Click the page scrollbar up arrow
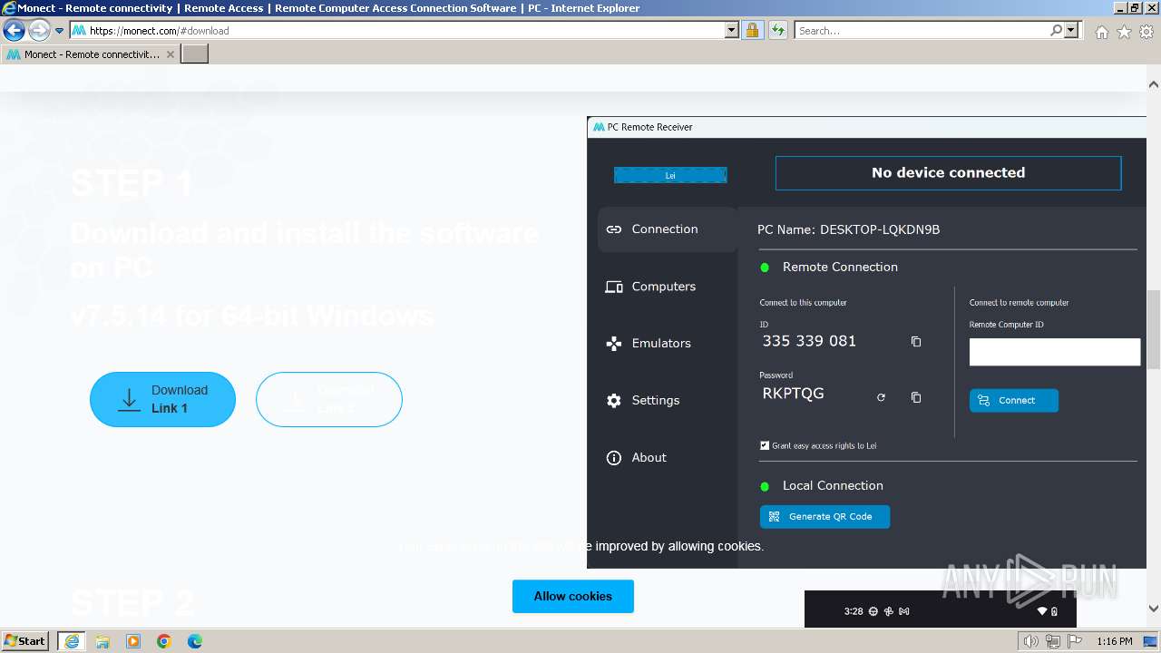Viewport: 1161px width, 653px height. 1153,84
